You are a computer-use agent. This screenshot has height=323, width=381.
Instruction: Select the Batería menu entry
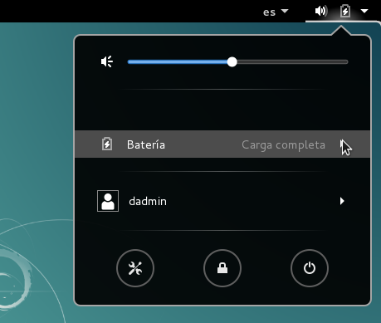(x=222, y=144)
